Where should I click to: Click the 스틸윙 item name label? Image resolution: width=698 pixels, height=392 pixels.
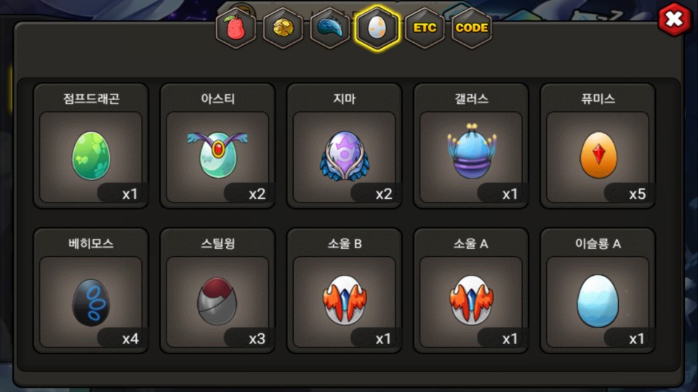point(217,244)
